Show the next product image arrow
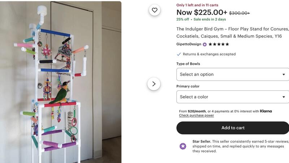The image size is (289, 163). click(154, 84)
